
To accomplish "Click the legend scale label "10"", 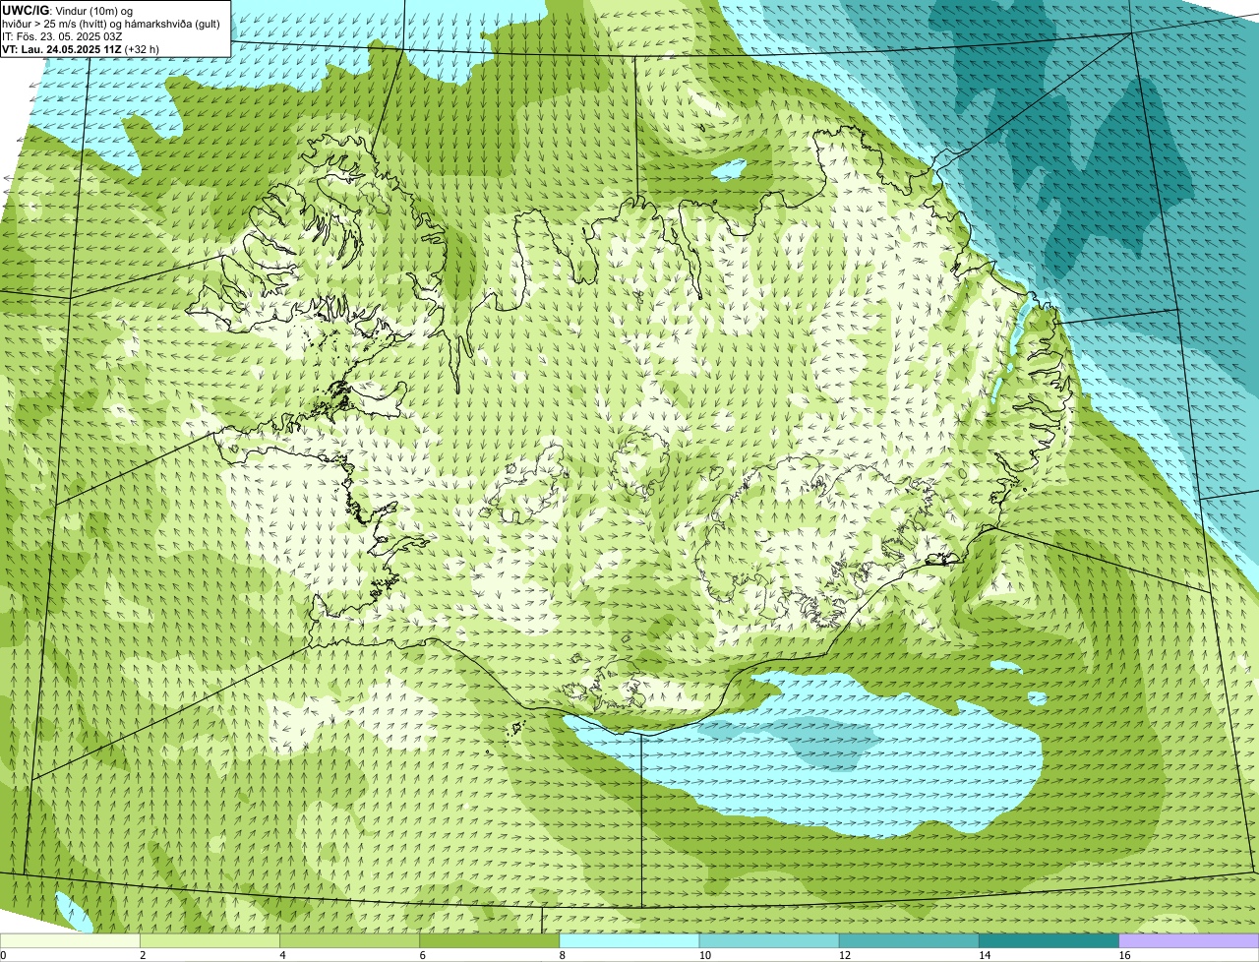I will click(705, 955).
